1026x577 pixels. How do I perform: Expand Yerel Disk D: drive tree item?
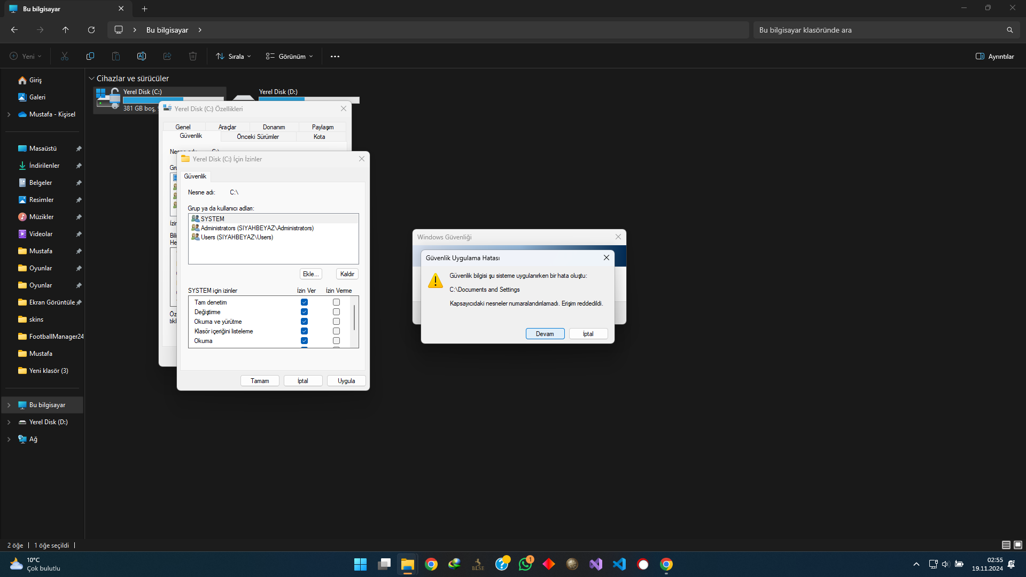pos(9,422)
